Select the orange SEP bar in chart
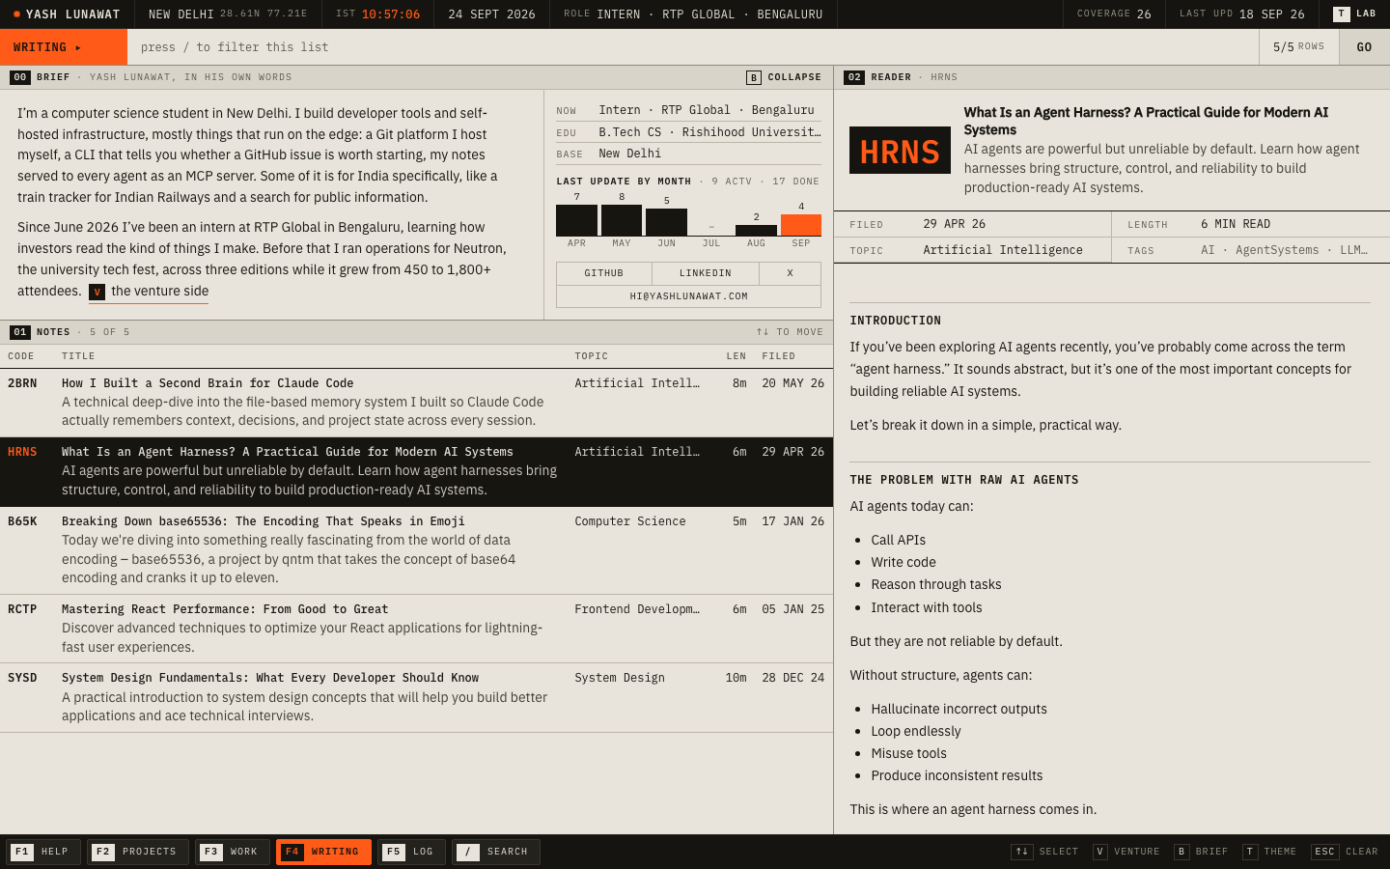This screenshot has height=869, width=1390. click(x=801, y=225)
